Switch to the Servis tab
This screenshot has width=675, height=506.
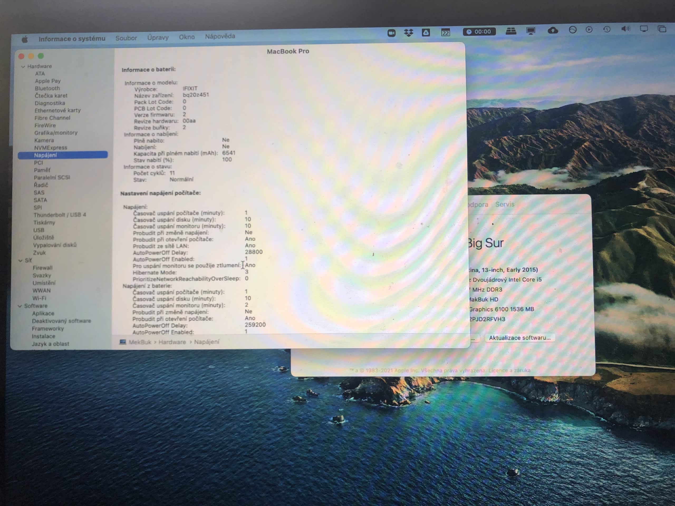[x=504, y=204]
